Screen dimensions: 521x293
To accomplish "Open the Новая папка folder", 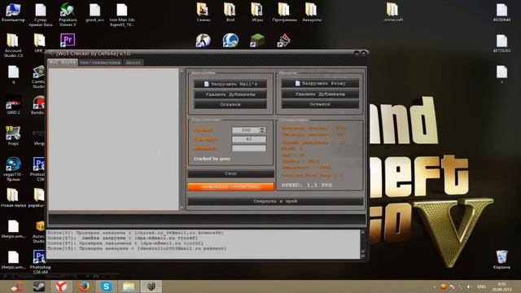I will [13, 198].
